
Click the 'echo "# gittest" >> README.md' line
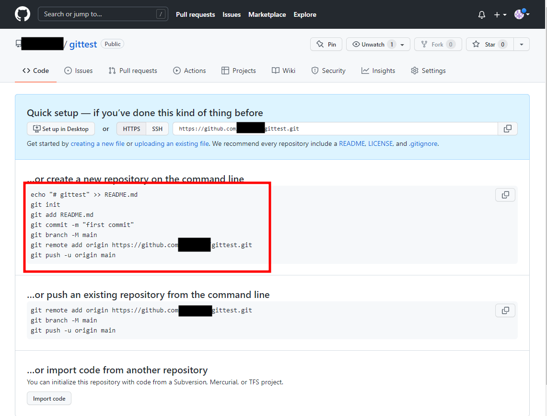[x=84, y=194]
